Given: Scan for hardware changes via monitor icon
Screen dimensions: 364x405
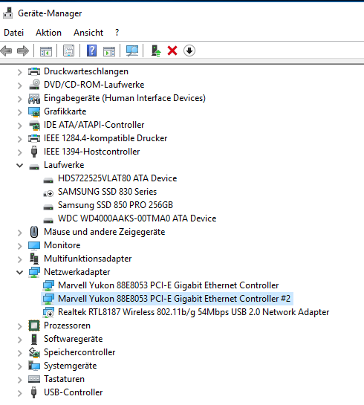Looking at the screenshot, I should pyautogui.click(x=132, y=51).
